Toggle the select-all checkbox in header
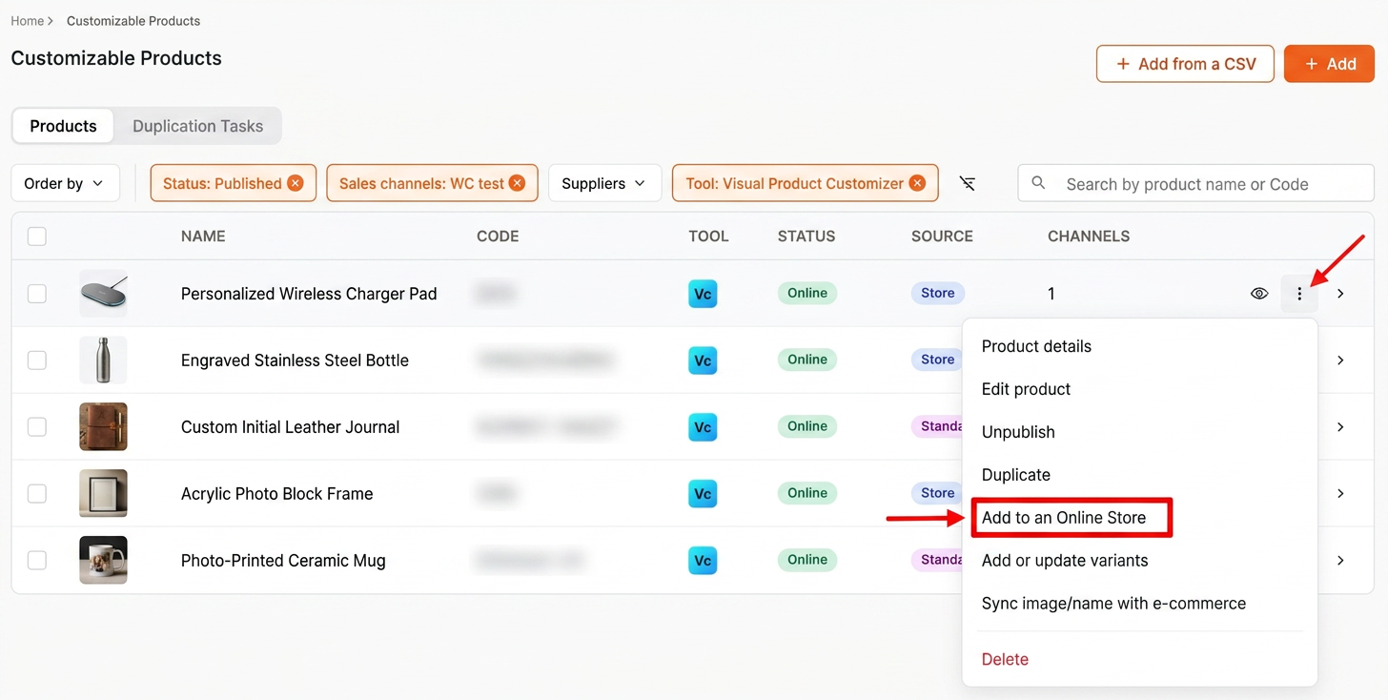This screenshot has height=700, width=1388. 37,237
